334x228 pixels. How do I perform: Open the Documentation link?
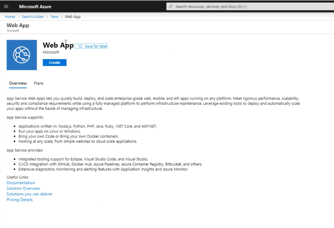(21, 183)
